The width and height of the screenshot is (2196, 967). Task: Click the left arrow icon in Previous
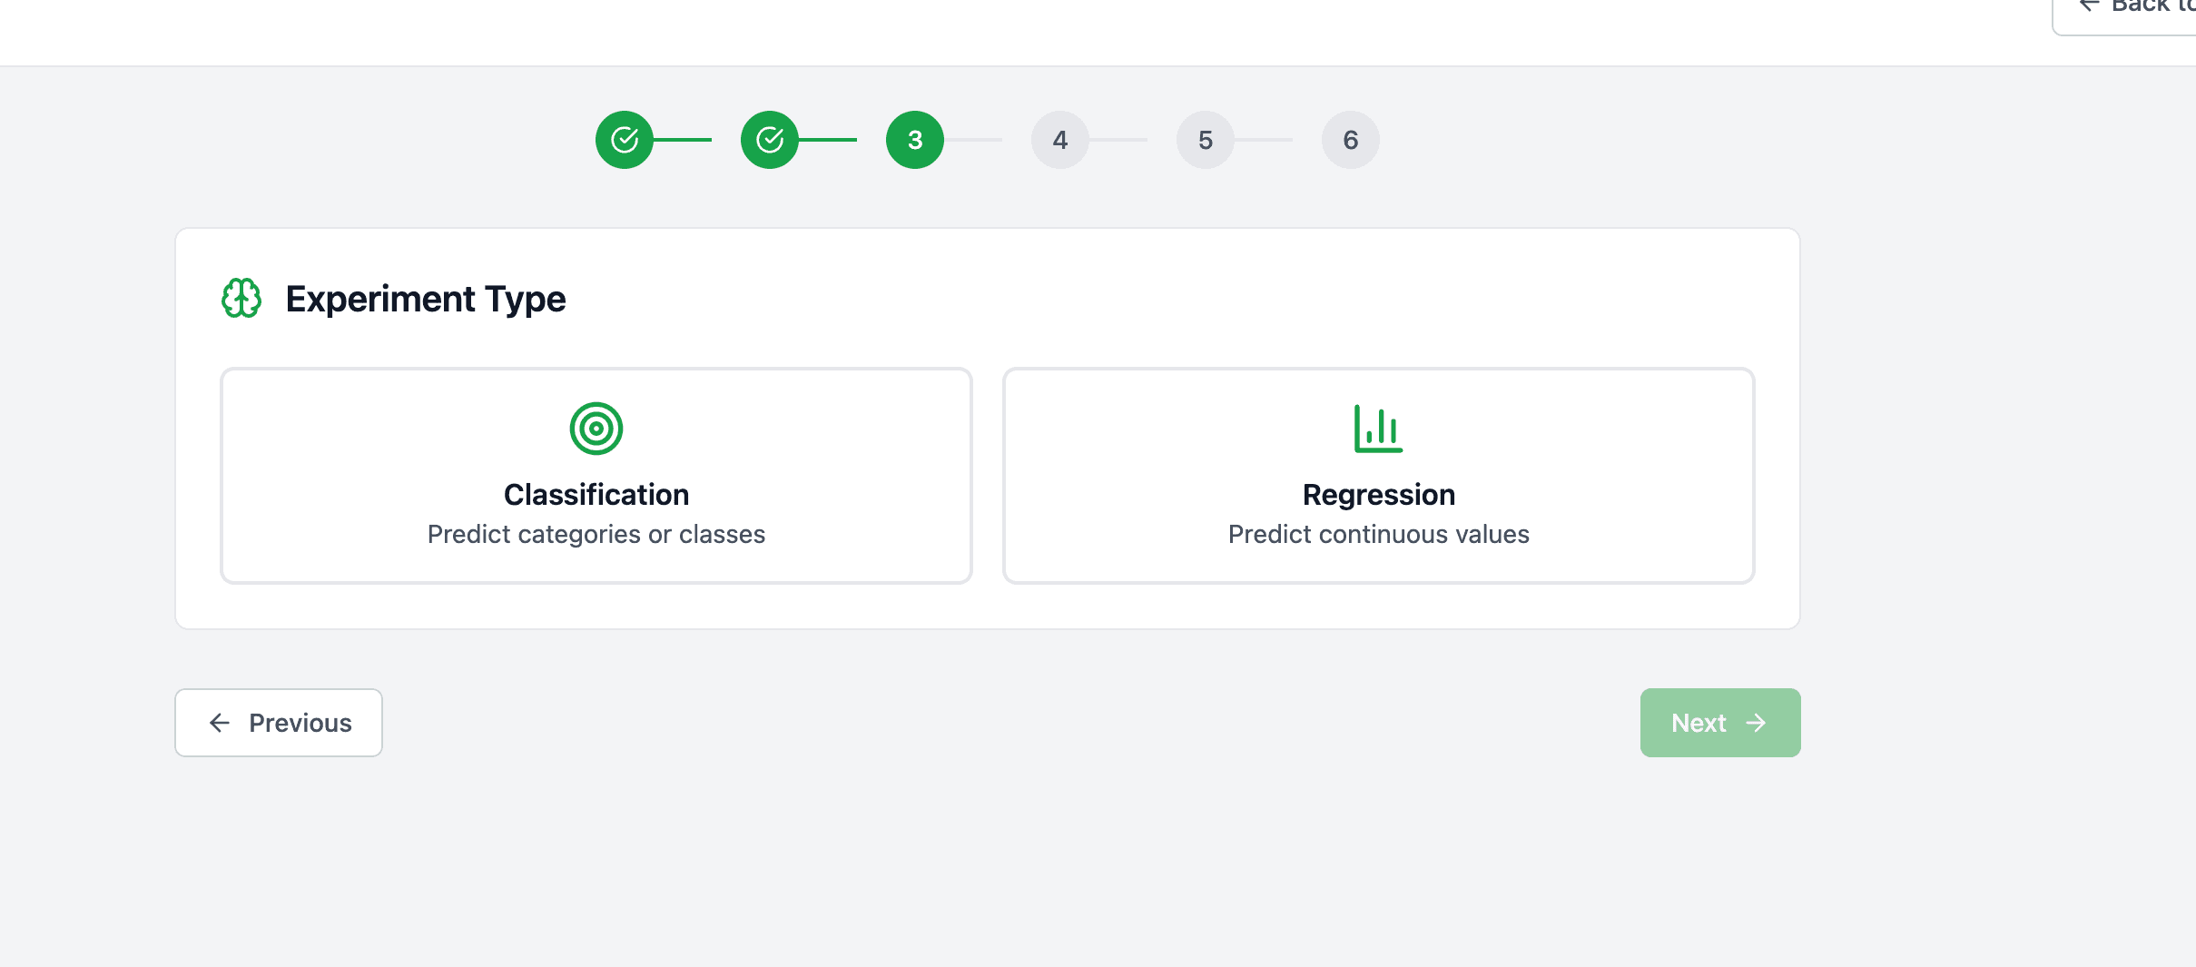(220, 723)
